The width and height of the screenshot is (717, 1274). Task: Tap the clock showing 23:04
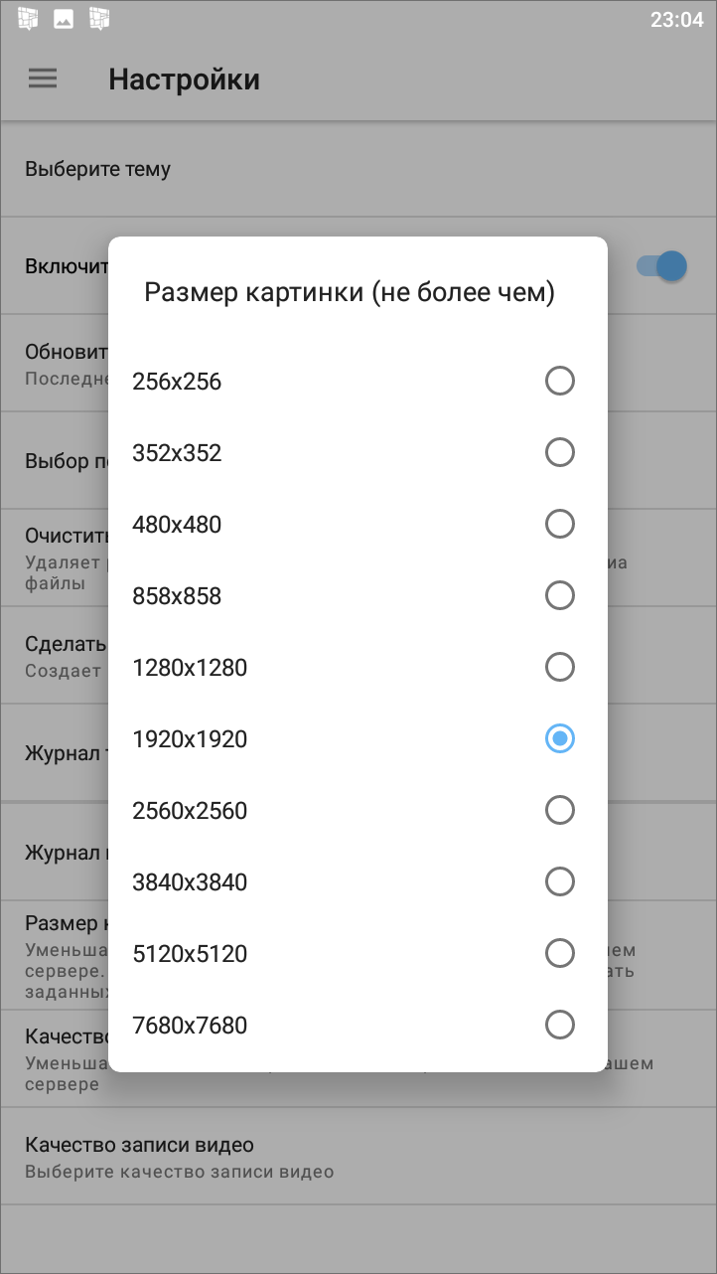point(676,20)
